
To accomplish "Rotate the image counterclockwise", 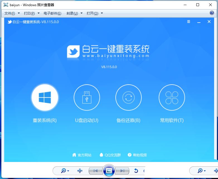I will coord(136,171).
